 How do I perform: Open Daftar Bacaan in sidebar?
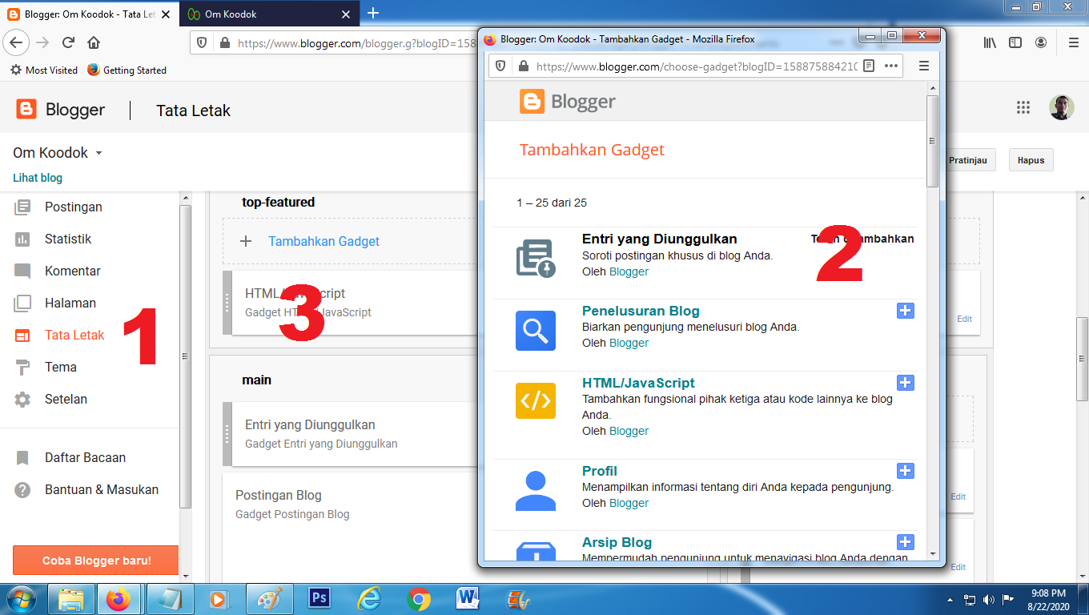pyautogui.click(x=85, y=457)
